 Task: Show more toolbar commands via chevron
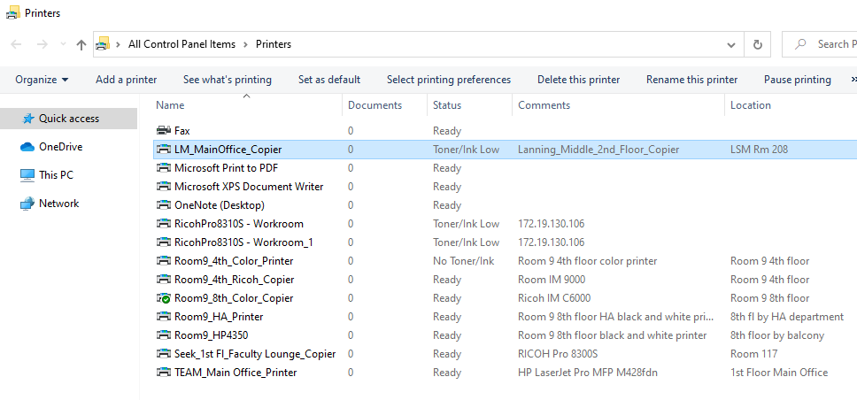coord(853,80)
